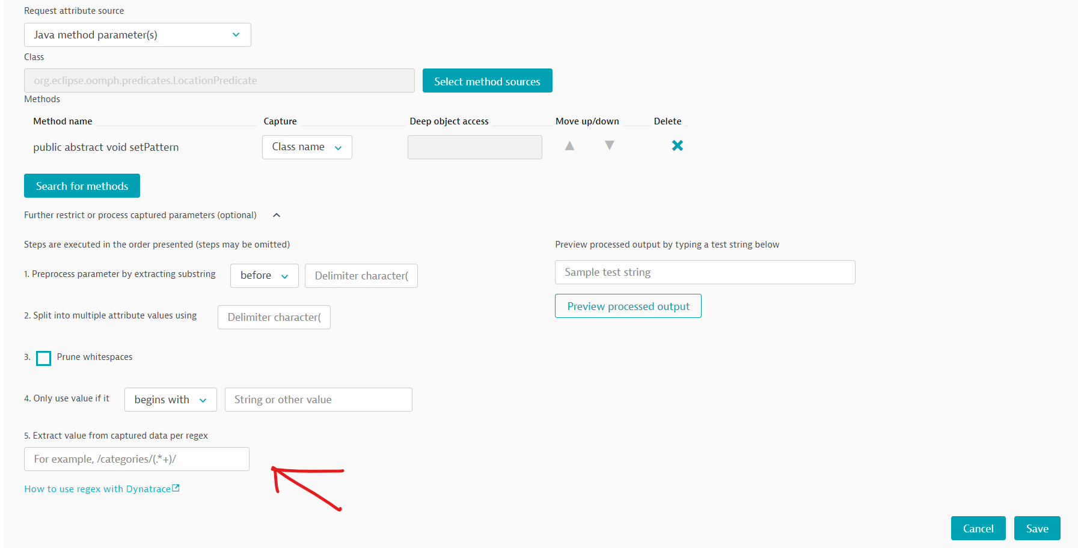Open the Request attribute source dropdown
This screenshot has height=548, width=1078.
pos(137,35)
